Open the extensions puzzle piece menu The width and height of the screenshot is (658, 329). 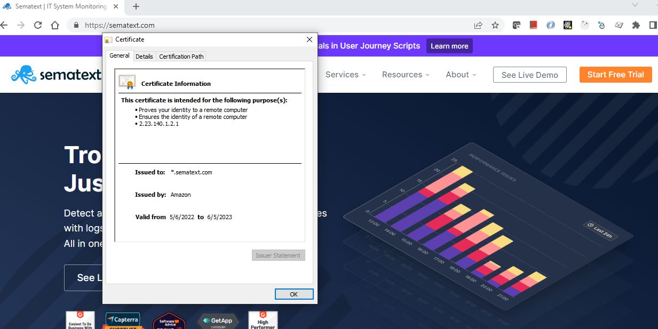tap(636, 25)
